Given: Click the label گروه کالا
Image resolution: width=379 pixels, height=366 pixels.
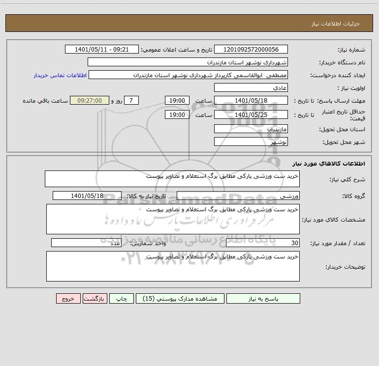Looking at the screenshot, I should pyautogui.click(x=354, y=197).
